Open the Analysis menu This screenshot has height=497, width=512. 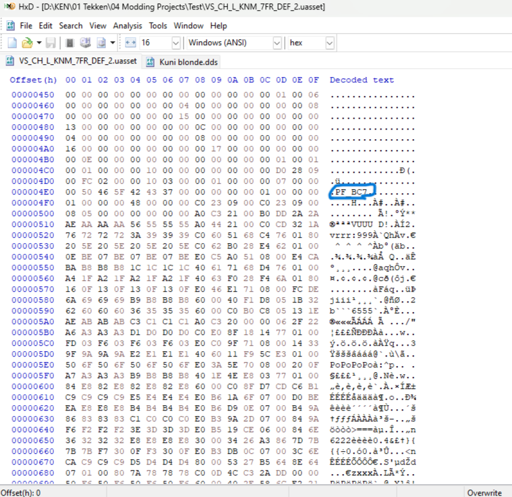pos(127,26)
